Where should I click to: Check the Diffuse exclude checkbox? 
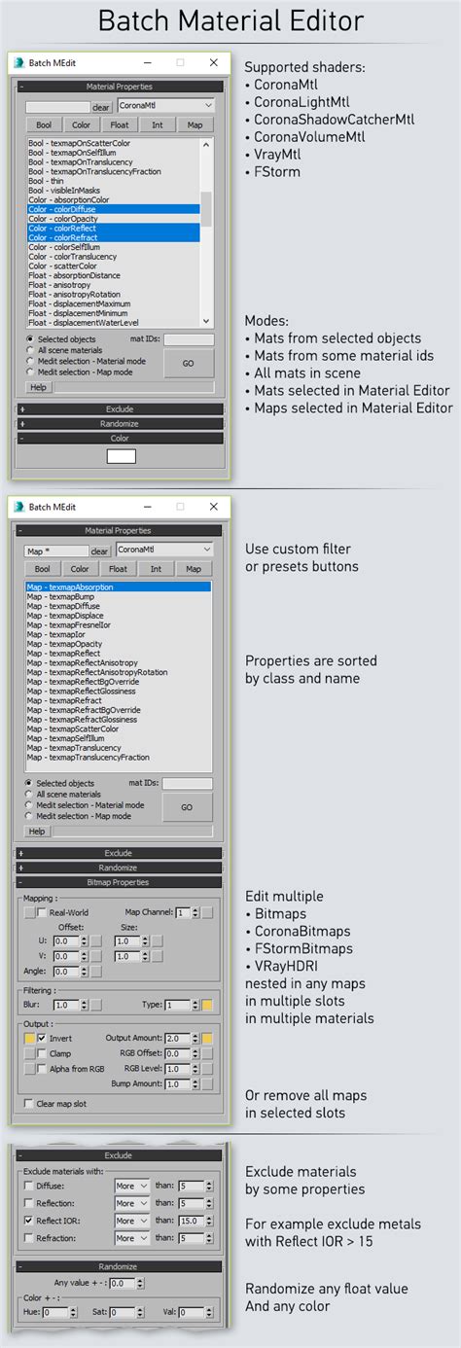(x=27, y=1186)
